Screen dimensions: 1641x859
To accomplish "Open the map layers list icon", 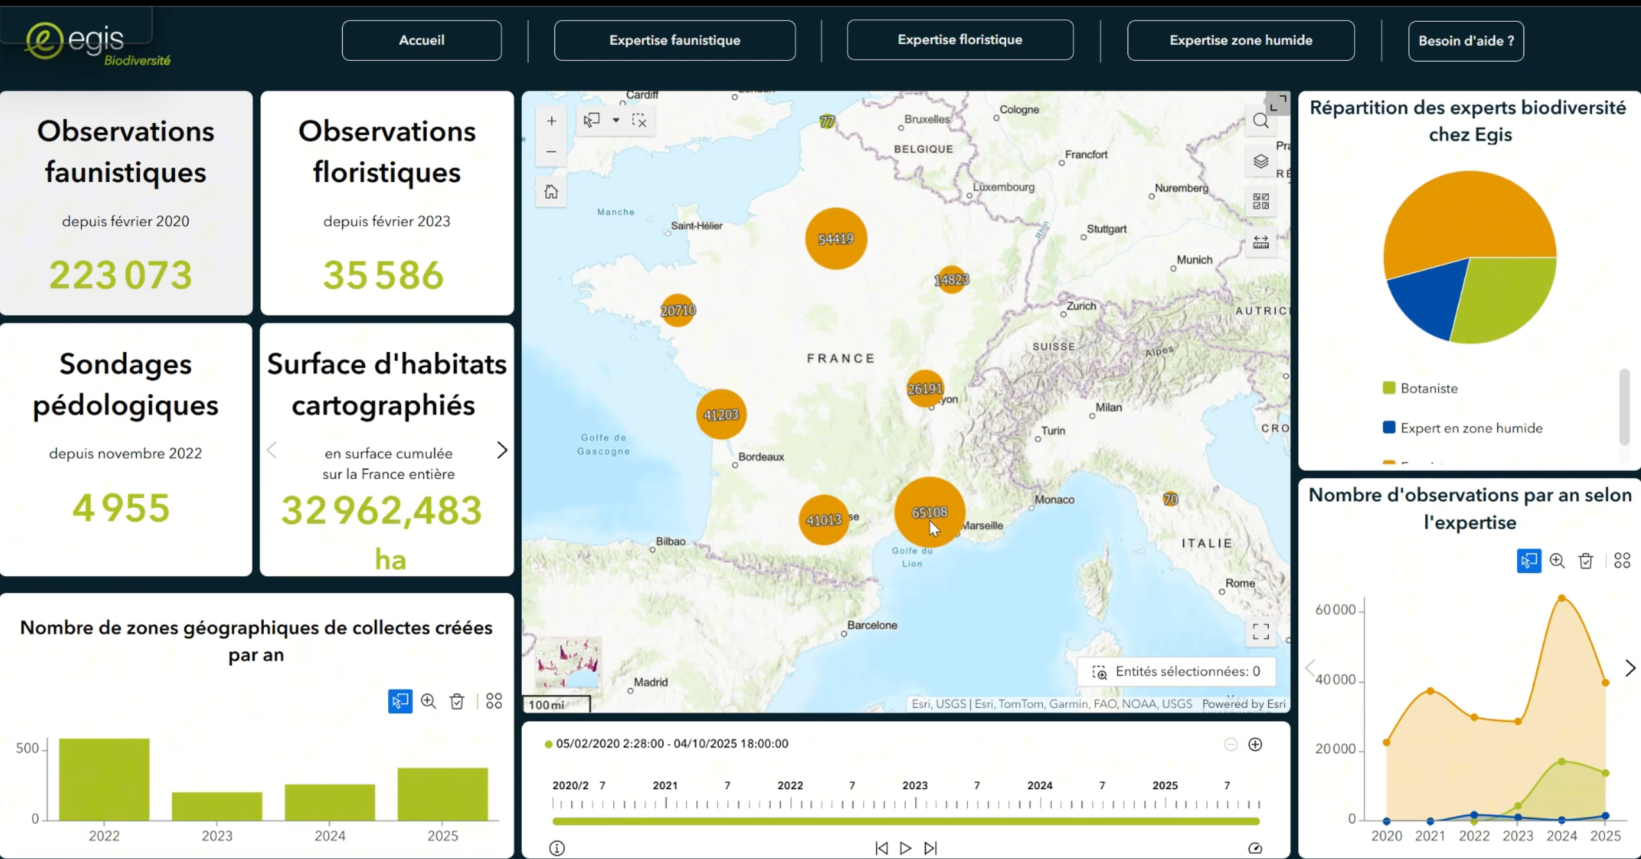I will tap(1260, 161).
